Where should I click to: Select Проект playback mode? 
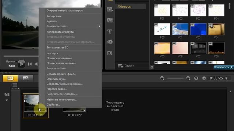11,61
